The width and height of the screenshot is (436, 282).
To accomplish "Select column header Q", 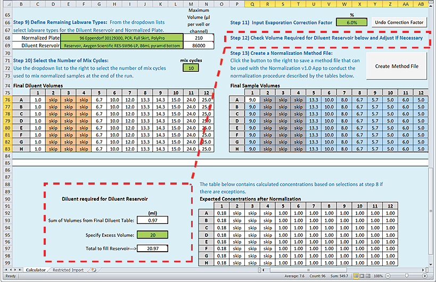I will click(x=252, y=4).
